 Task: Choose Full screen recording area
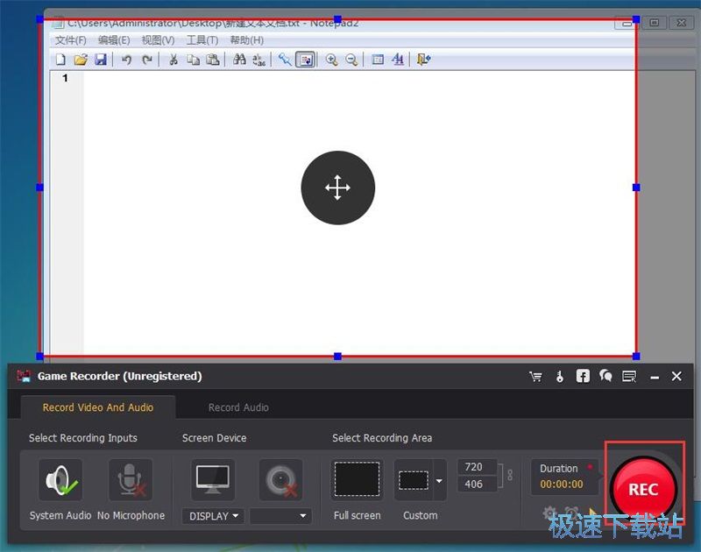(x=357, y=480)
